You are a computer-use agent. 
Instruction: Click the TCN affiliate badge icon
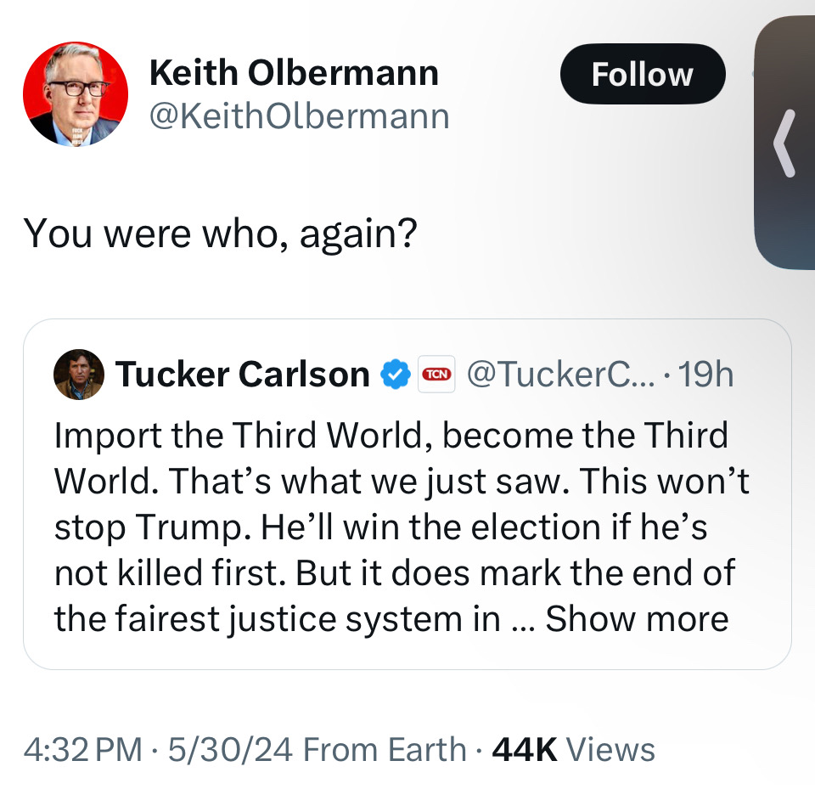pos(436,374)
